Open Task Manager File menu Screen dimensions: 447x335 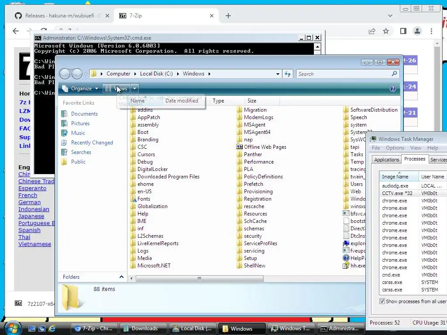376,148
